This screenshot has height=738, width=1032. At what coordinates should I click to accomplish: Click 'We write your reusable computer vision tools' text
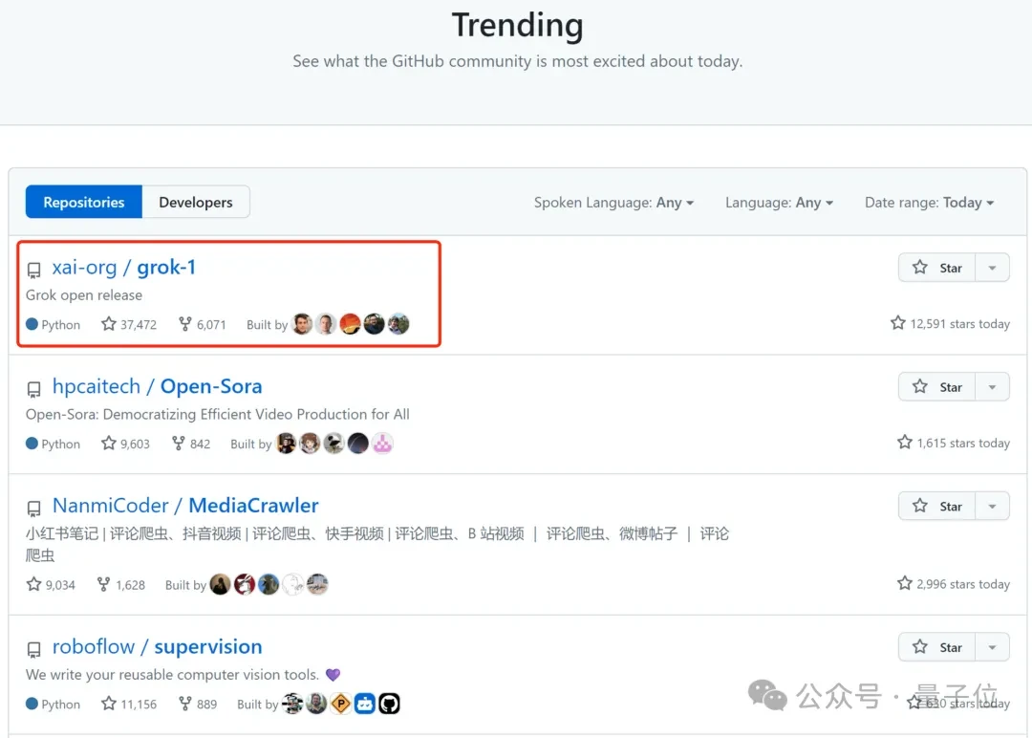(x=172, y=675)
